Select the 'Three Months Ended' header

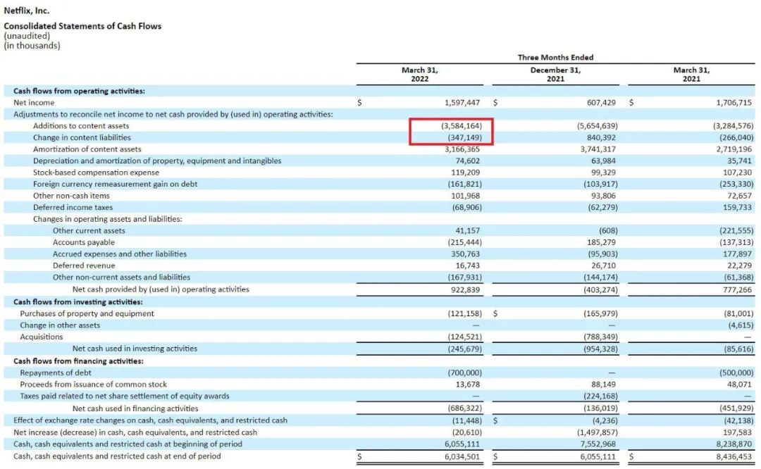[x=555, y=57]
